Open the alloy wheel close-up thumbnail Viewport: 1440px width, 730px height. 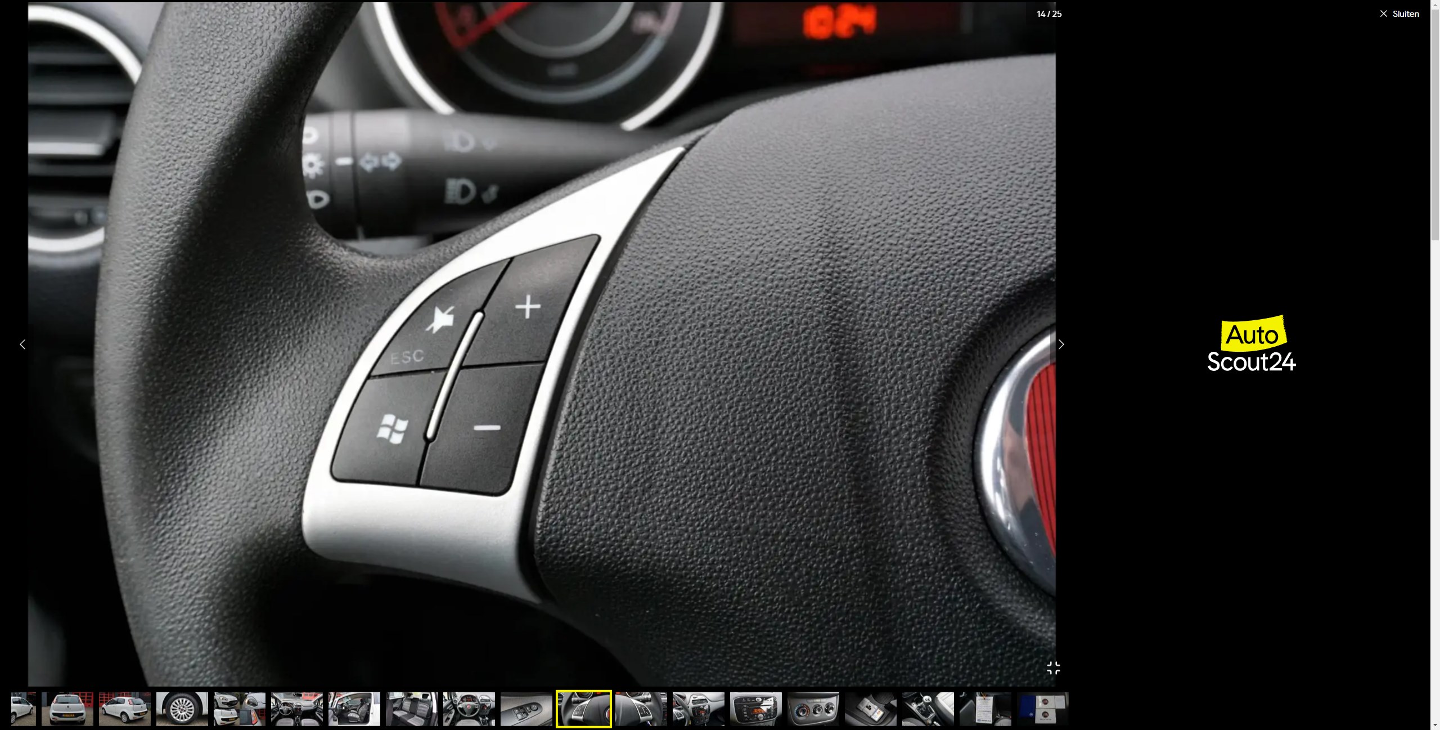coord(182,709)
